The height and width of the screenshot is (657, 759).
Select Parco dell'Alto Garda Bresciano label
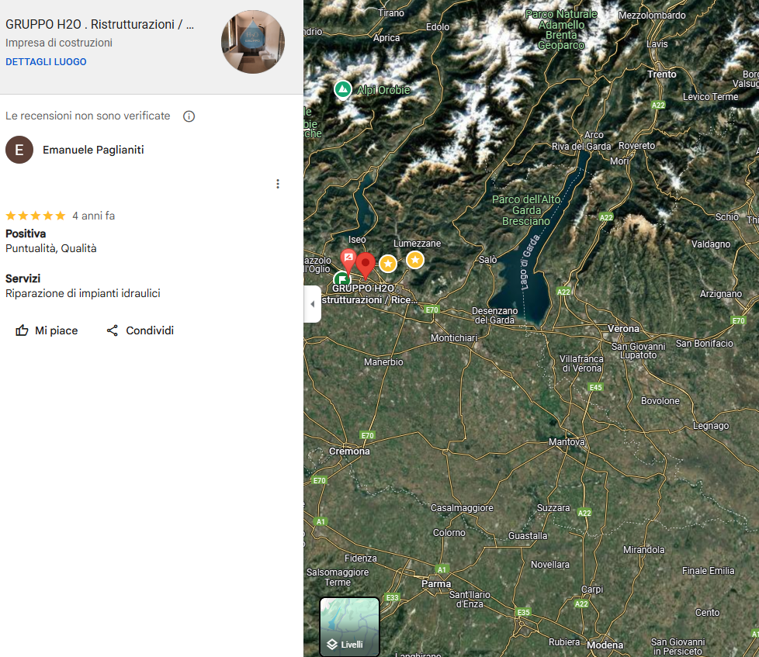point(526,210)
